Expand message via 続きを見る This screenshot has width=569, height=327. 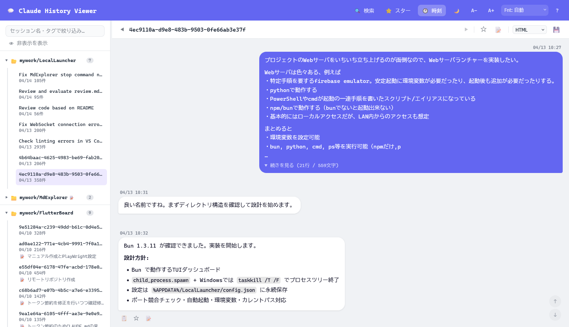301,165
